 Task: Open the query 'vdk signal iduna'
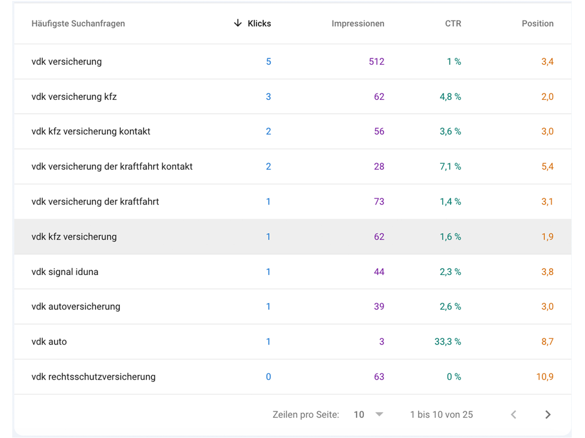click(x=64, y=272)
